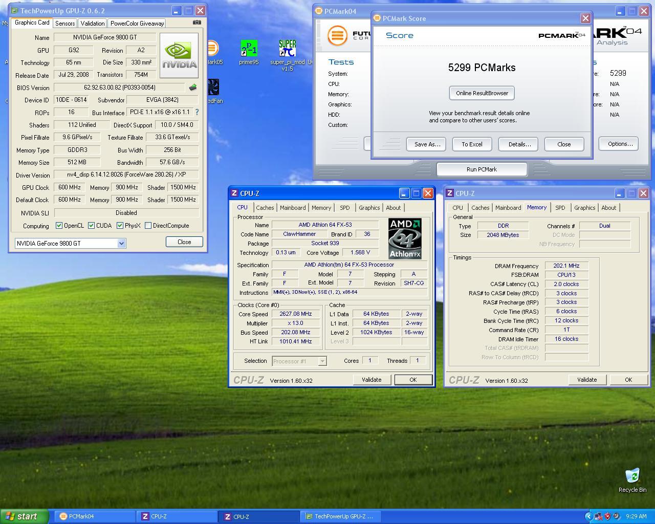Toggle the OpenCL checkbox
655x524 pixels.
point(59,225)
